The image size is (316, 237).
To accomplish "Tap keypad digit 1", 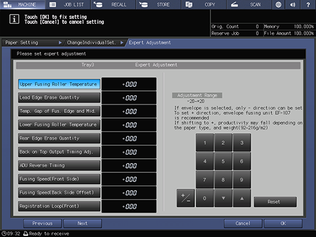I will pyautogui.click(x=205, y=143).
